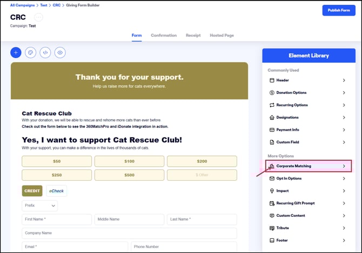362x253 pixels.
Task: Click the Donation Options dollar icon
Action: [x=272, y=93]
